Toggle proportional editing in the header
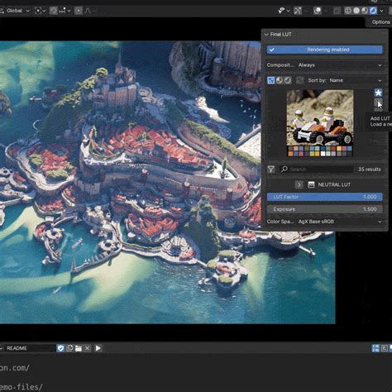Viewport: 392px width, 392px height. [79, 11]
